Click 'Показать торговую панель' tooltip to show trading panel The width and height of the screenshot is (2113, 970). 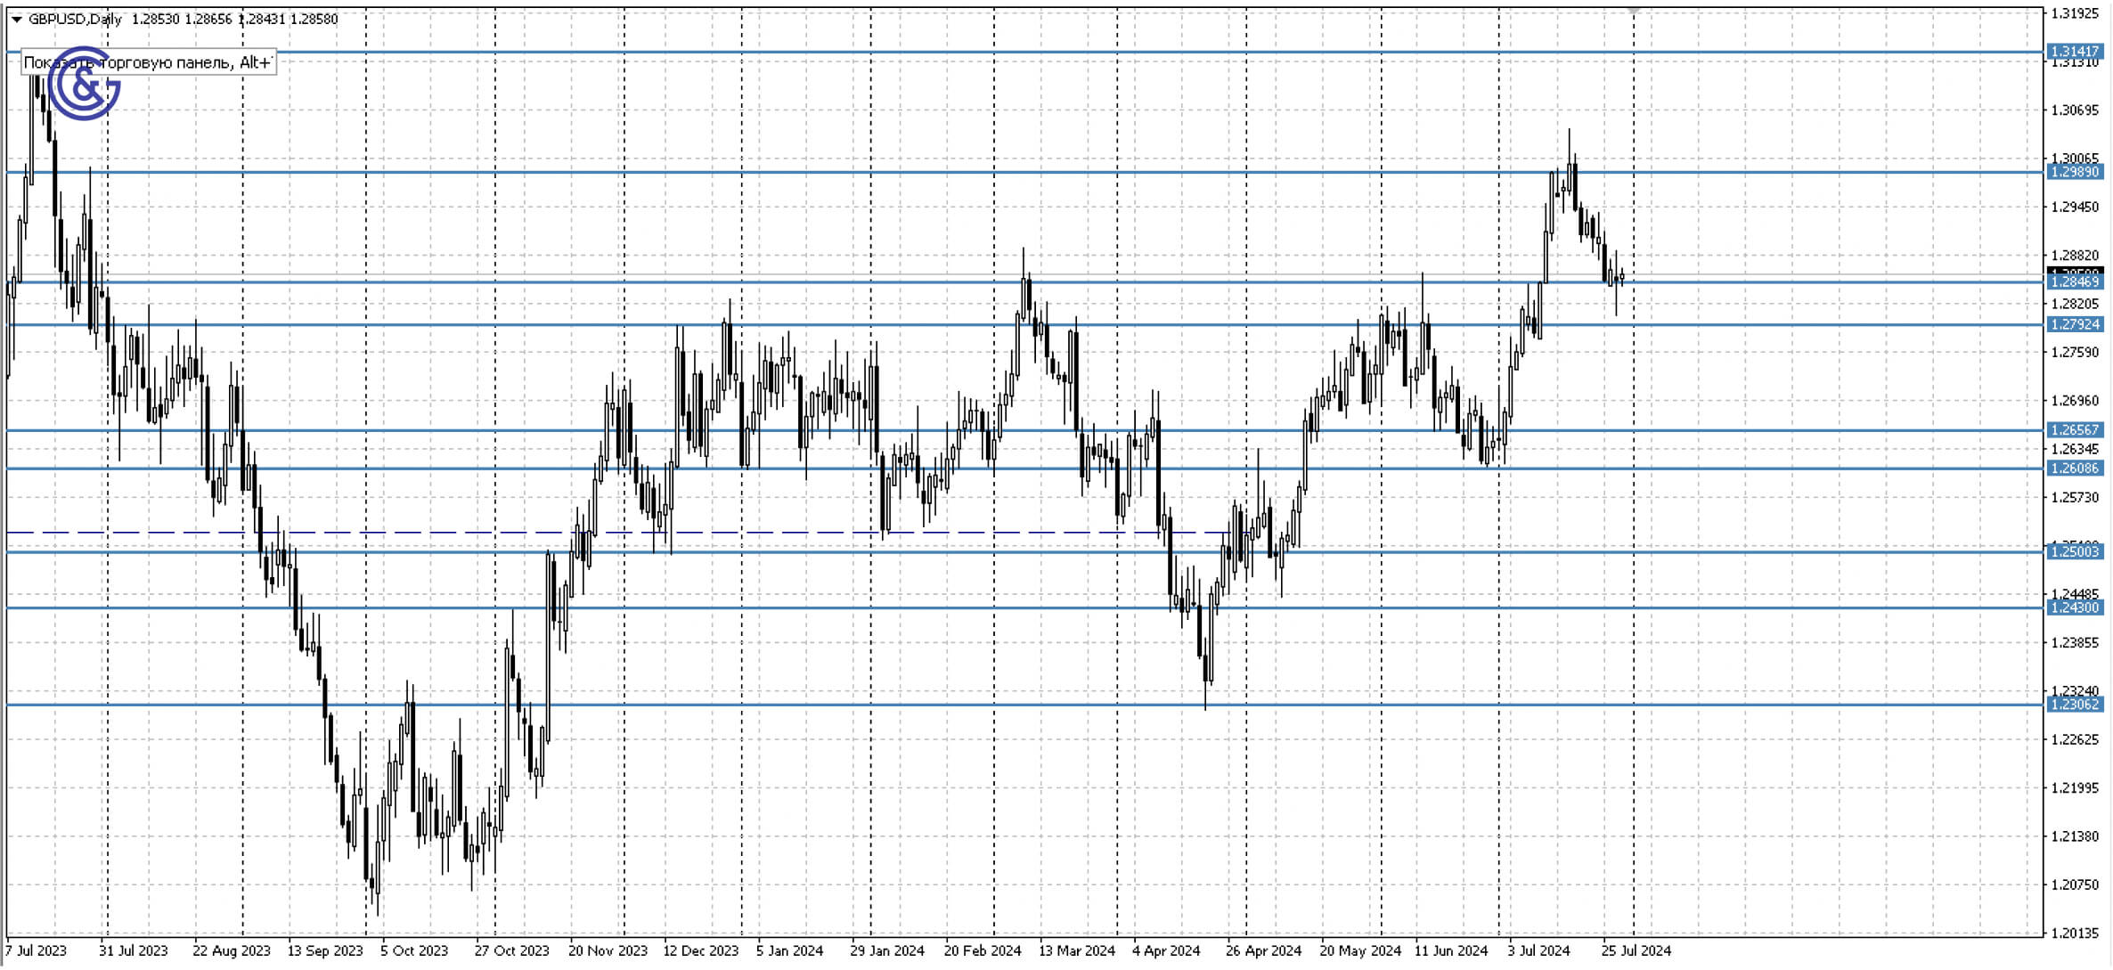148,62
